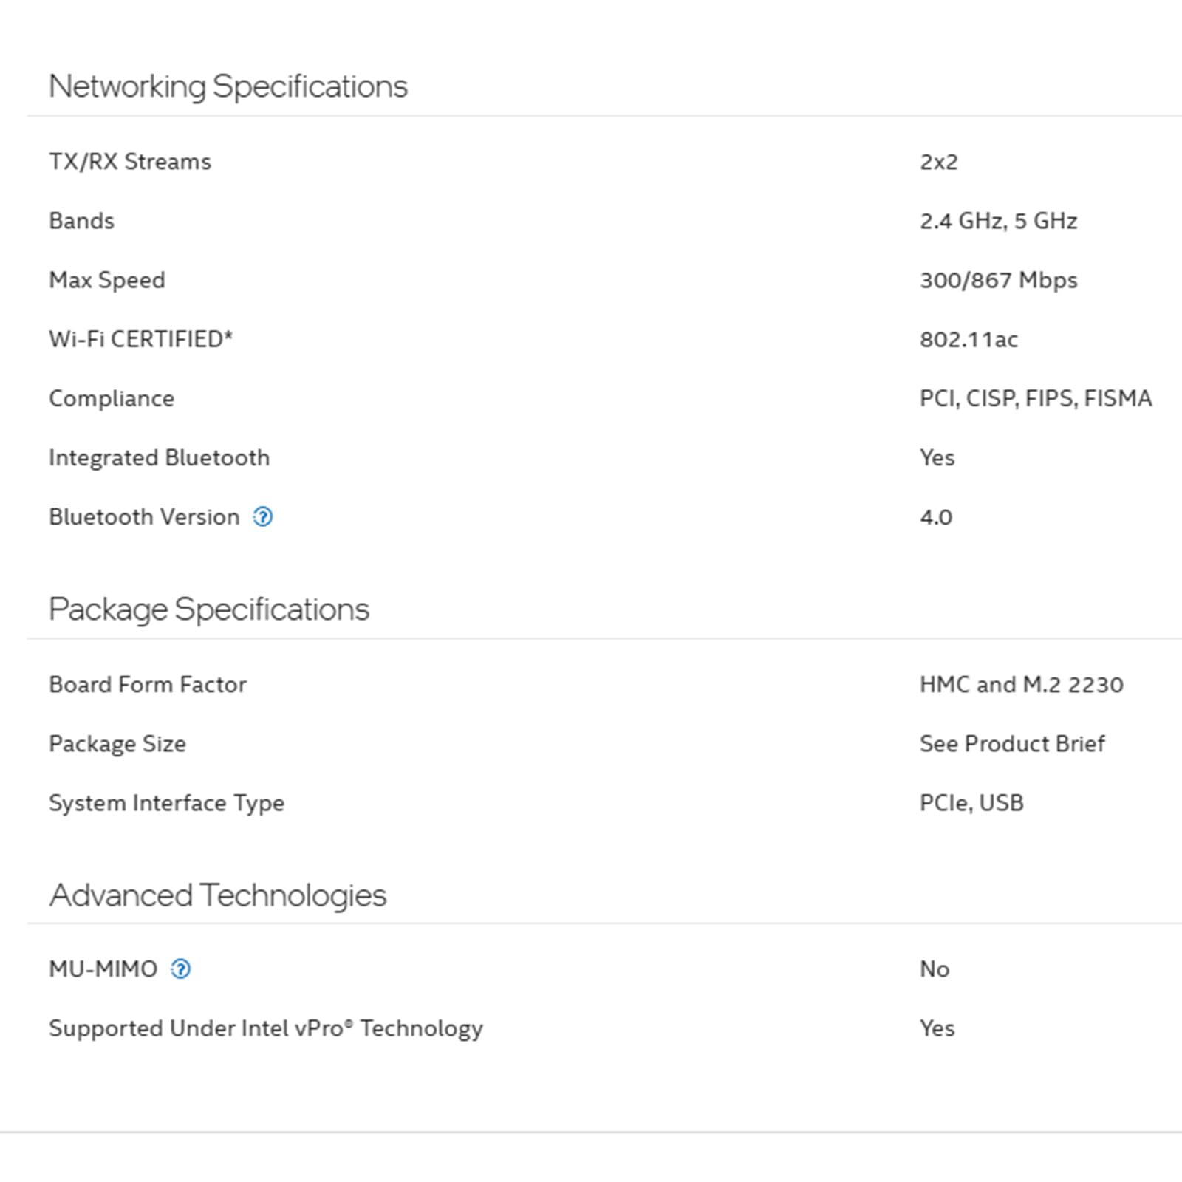Click the Advanced Technologies section heading

point(217,895)
